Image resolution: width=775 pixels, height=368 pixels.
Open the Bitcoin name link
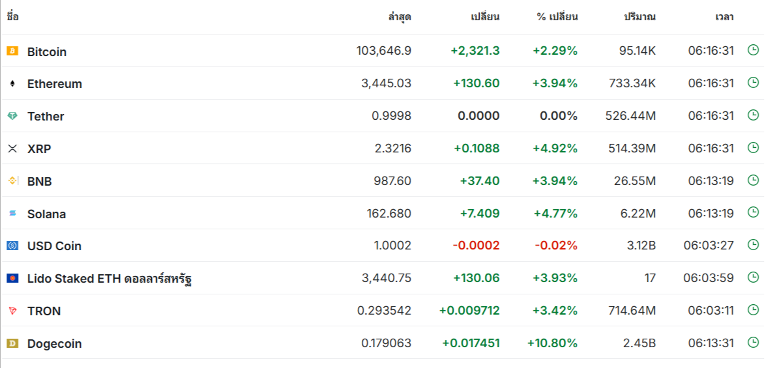point(47,51)
